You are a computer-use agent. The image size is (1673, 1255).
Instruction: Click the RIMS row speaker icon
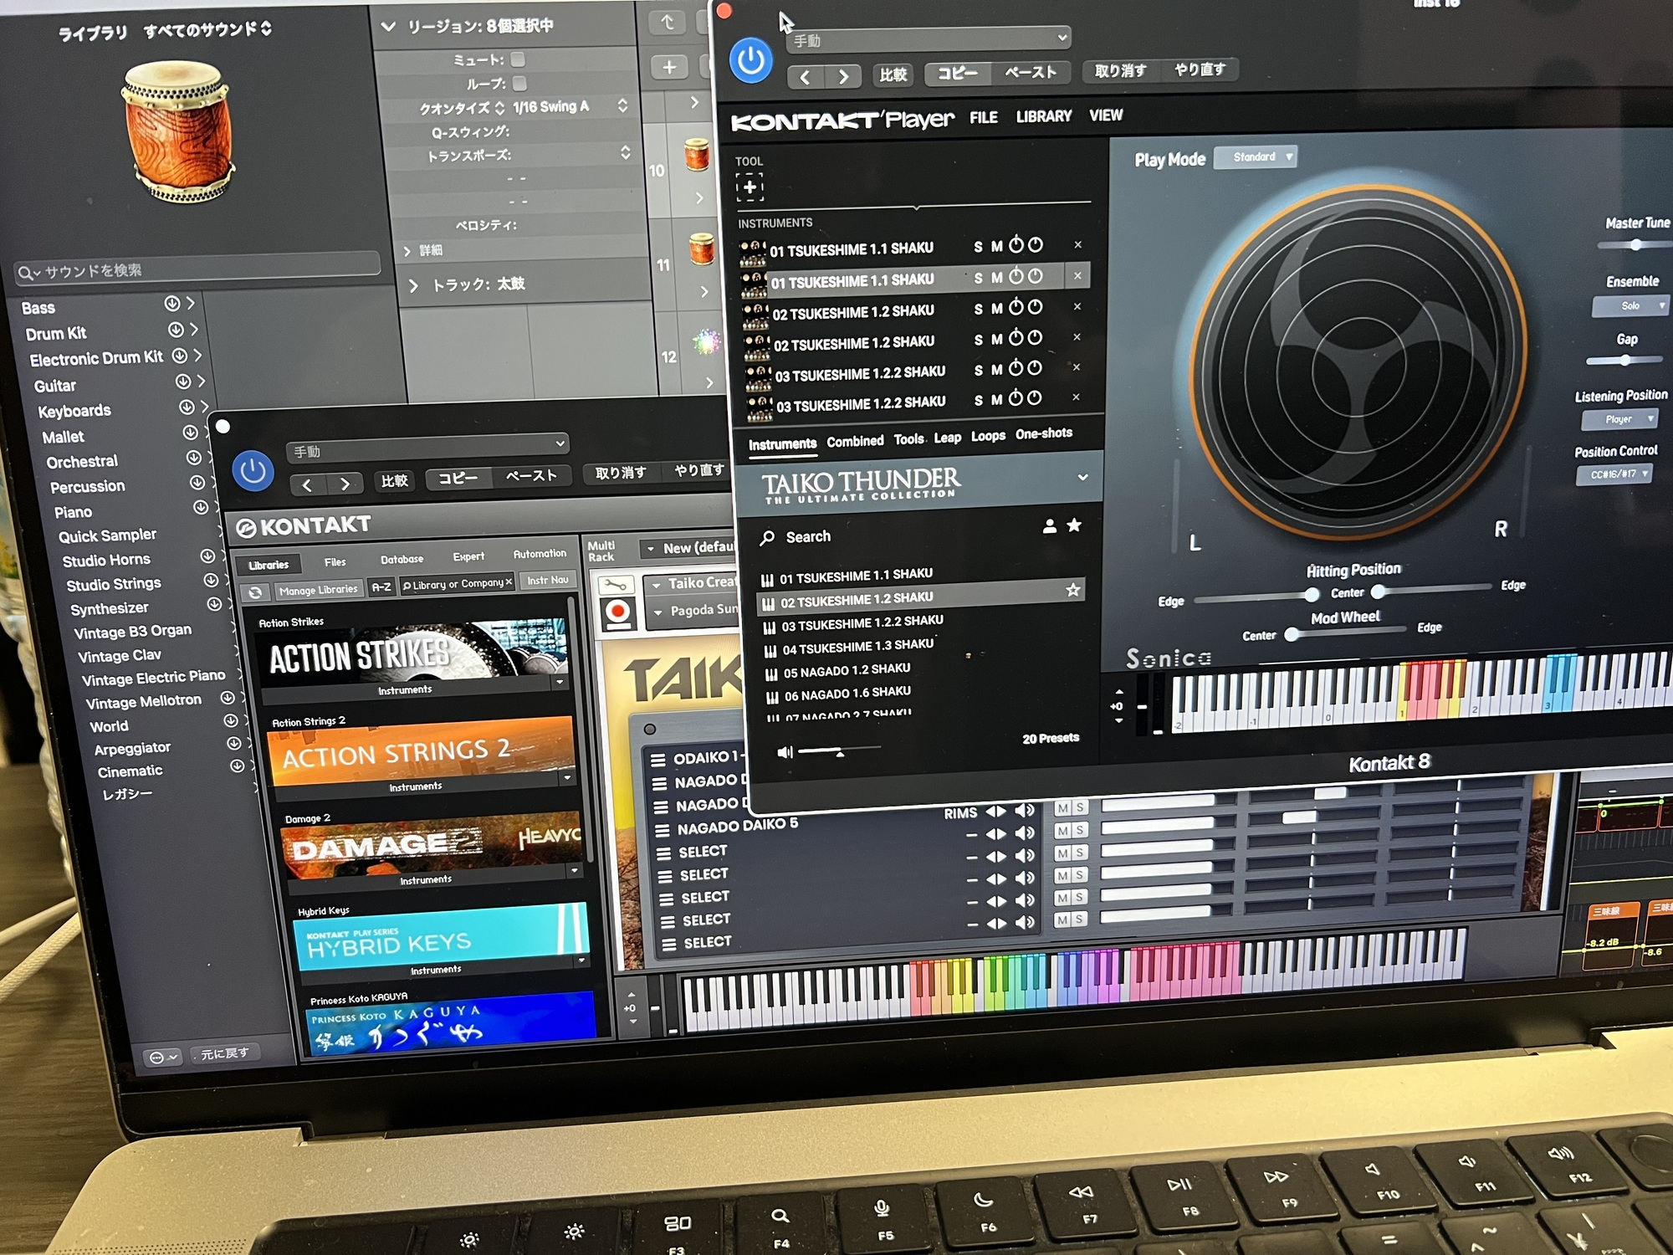tap(1024, 810)
